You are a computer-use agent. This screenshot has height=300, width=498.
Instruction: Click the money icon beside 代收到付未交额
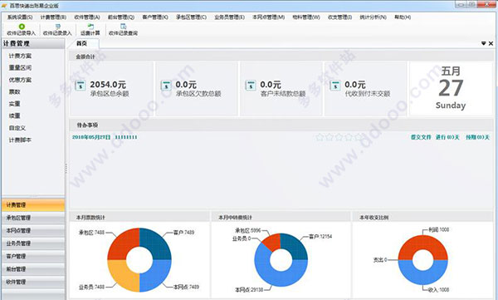pyautogui.click(x=335, y=86)
